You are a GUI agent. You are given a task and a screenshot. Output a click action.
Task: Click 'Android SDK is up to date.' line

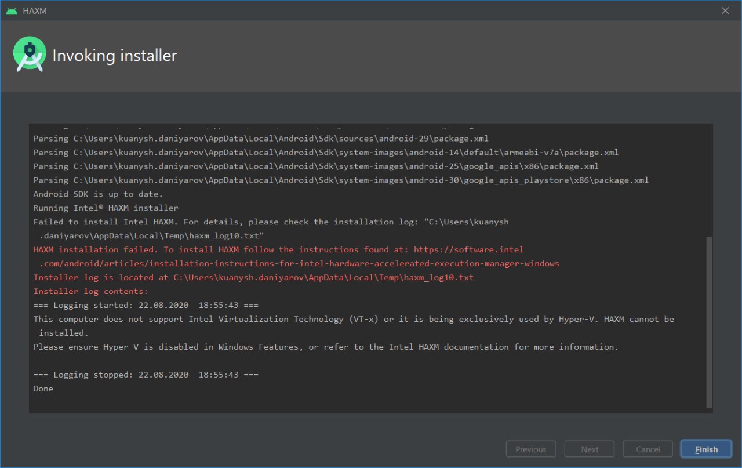(x=98, y=194)
